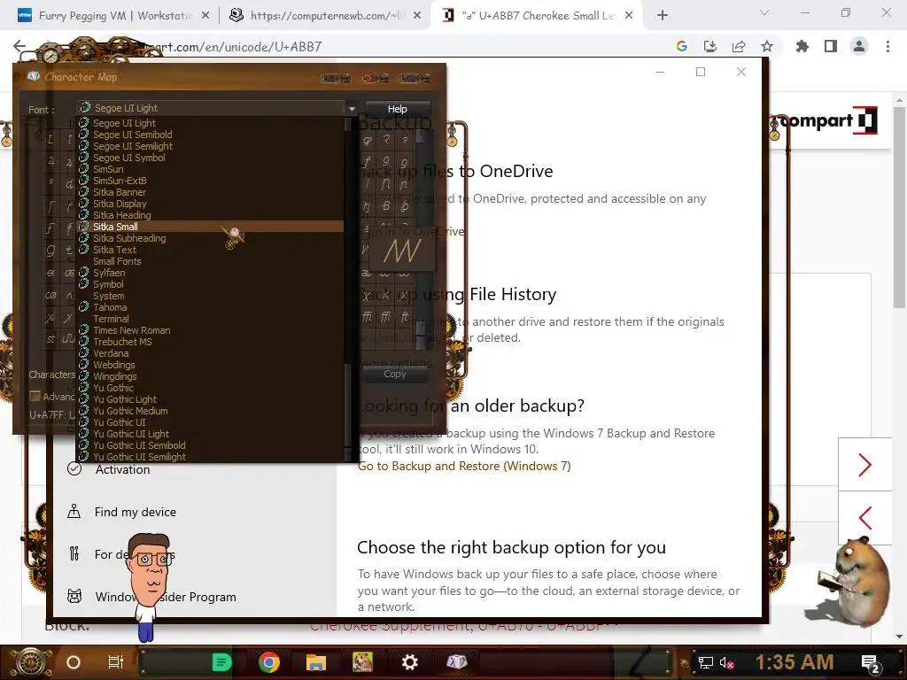Open Chrome three-dot menu
This screenshot has height=680, width=907.
(x=888, y=46)
